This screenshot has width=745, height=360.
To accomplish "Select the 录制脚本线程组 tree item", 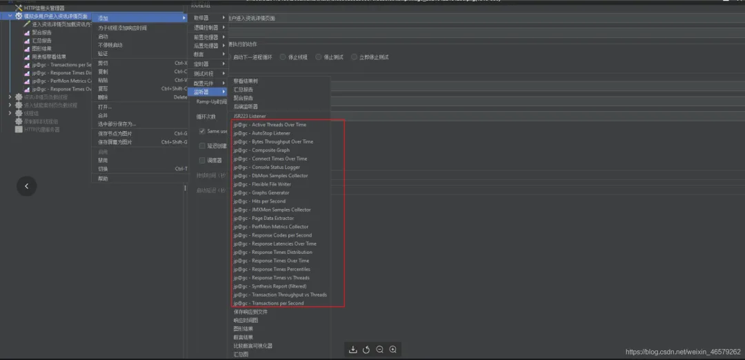I will tap(41, 121).
